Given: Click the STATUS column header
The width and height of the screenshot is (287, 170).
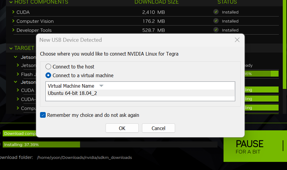Looking at the screenshot, I should pos(227,2).
